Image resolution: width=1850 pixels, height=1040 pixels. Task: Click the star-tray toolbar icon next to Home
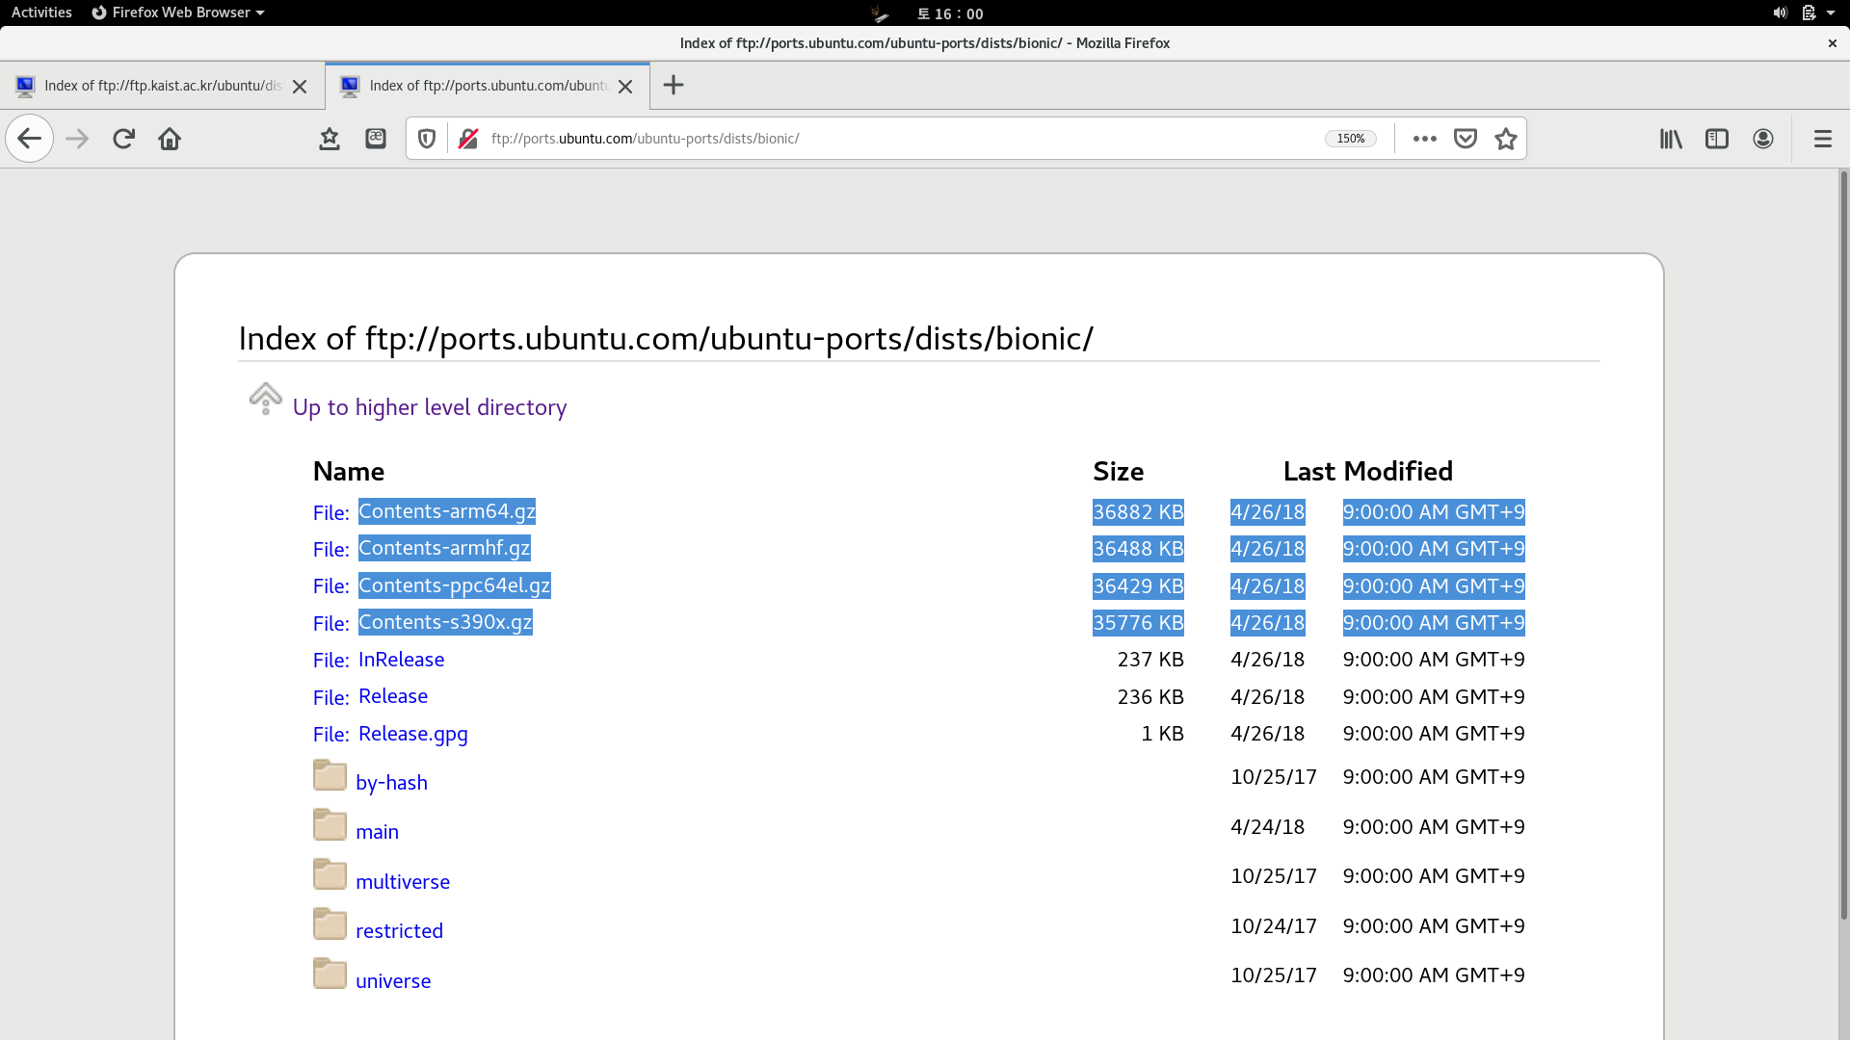[x=330, y=139]
